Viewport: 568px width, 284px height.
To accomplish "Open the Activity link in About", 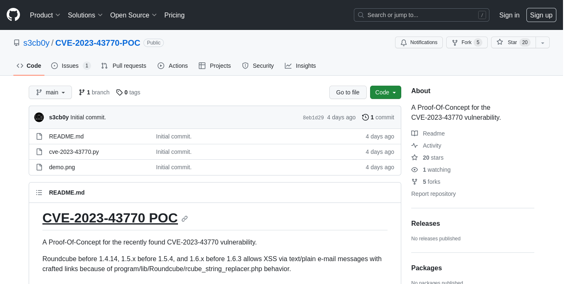I will [x=432, y=146].
